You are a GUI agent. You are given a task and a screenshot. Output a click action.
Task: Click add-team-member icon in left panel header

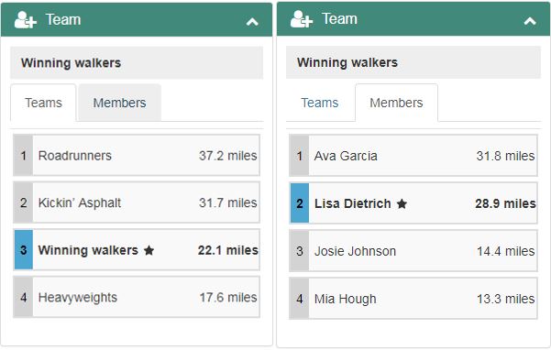(26, 19)
